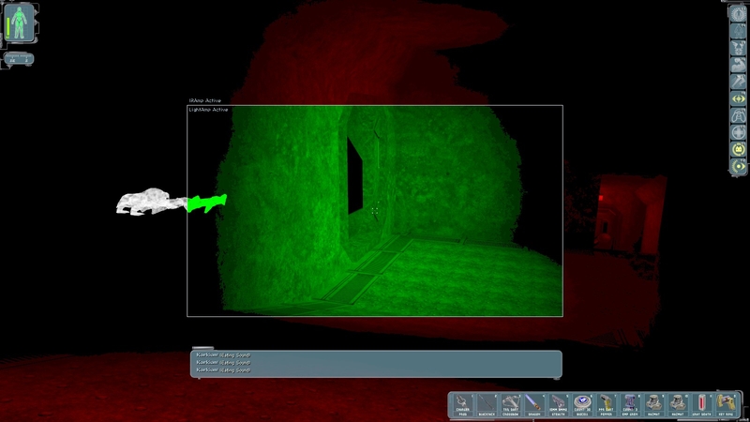Activate the leg speed augmentation icon
The height and width of the screenshot is (422, 750).
coord(738,82)
